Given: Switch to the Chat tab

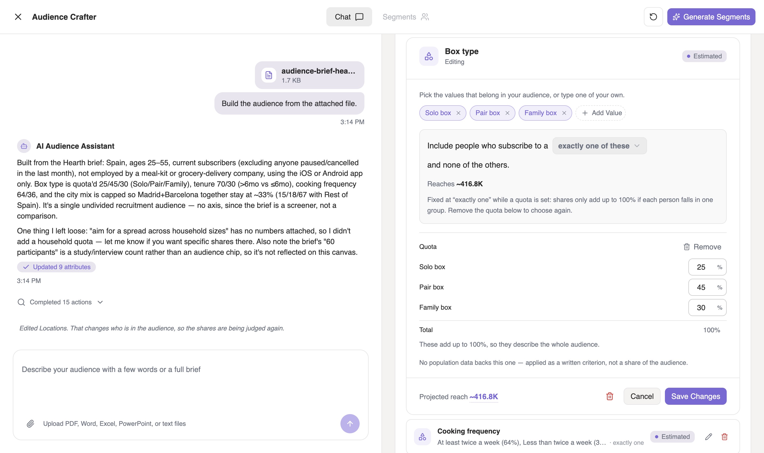Looking at the screenshot, I should click(x=349, y=17).
